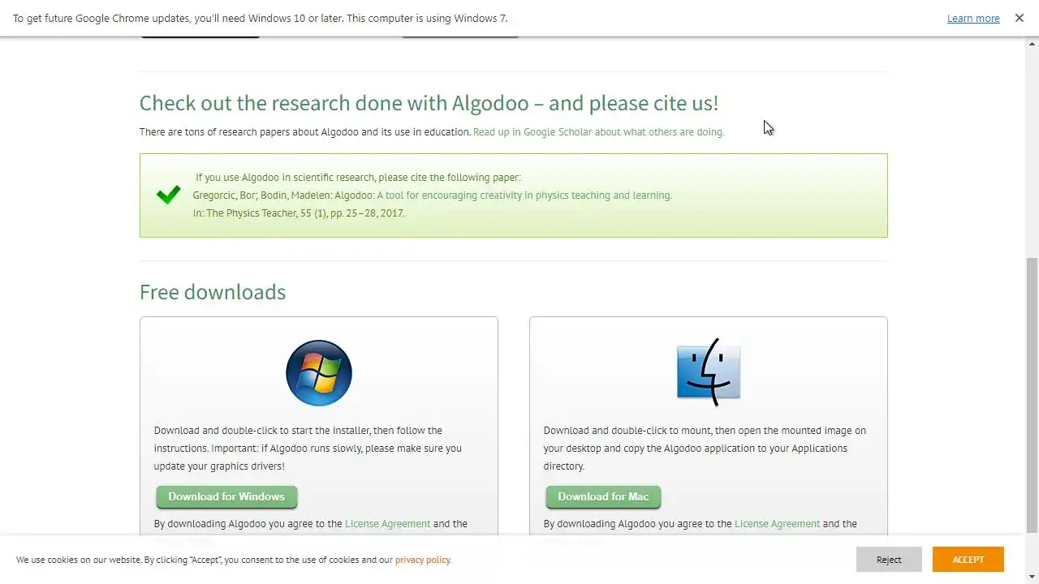Click the 'Free downloads' heading
This screenshot has width=1039, height=584.
(213, 292)
